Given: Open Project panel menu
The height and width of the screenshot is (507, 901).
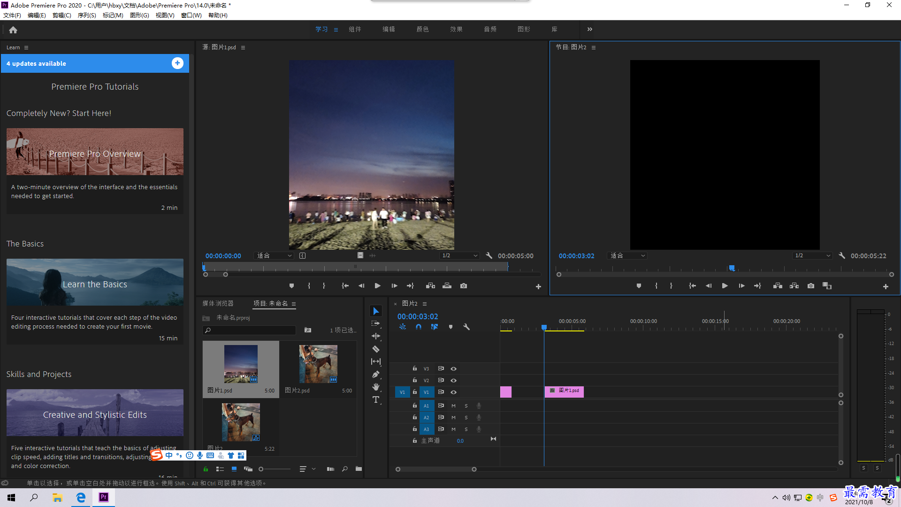Looking at the screenshot, I should click(294, 304).
